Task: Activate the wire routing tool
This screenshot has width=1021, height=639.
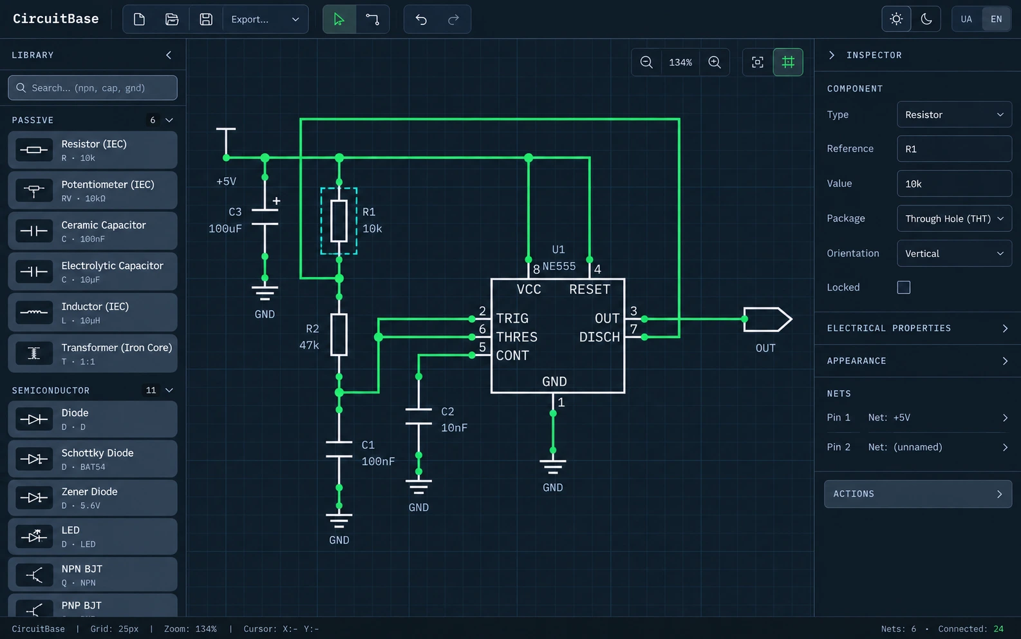Action: [x=373, y=19]
